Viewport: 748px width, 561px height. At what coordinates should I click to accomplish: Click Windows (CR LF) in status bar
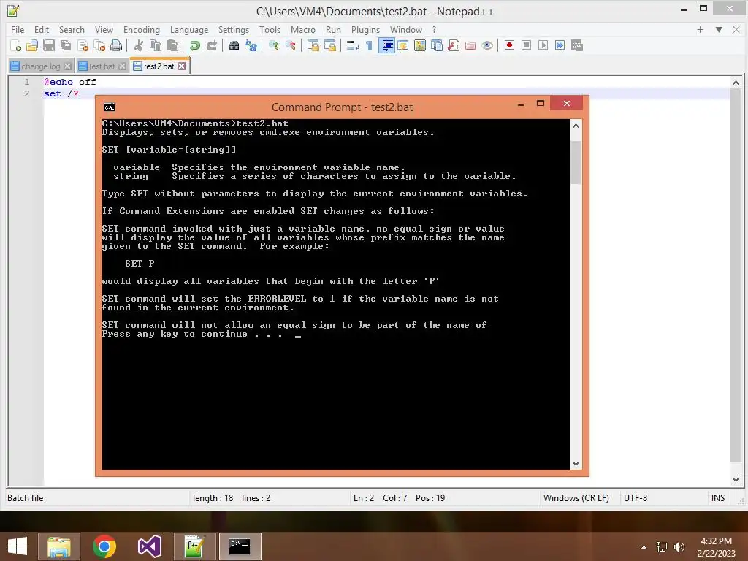coord(576,498)
